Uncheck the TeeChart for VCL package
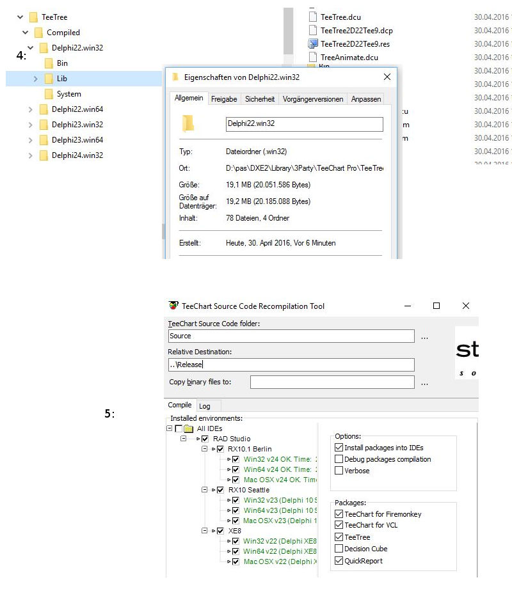512x589 pixels. (x=339, y=525)
